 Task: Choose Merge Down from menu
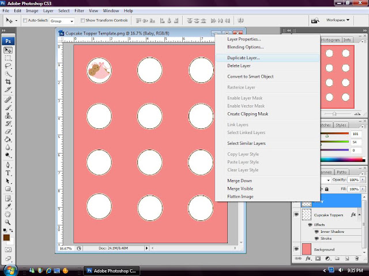point(268,181)
